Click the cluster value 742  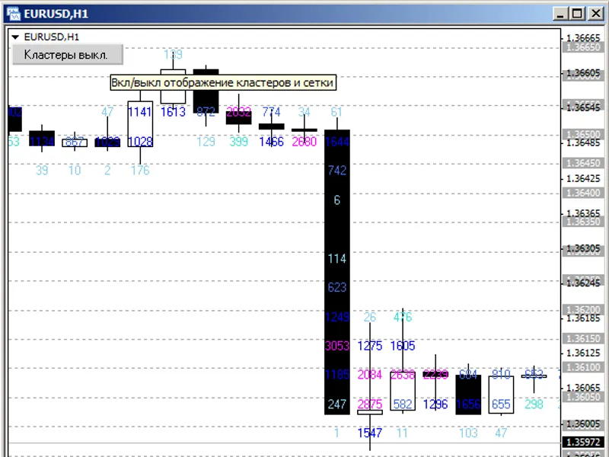point(337,170)
